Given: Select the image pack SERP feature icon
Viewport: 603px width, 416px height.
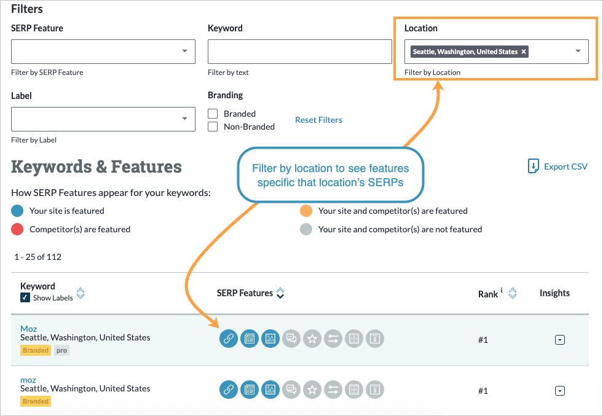Looking at the screenshot, I should click(x=270, y=339).
